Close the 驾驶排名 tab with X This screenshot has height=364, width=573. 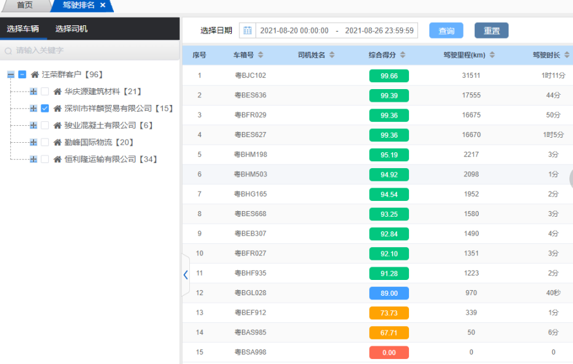(103, 5)
